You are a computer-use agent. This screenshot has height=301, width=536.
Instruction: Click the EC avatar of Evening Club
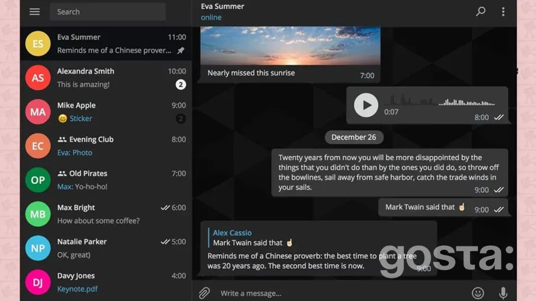(x=38, y=146)
